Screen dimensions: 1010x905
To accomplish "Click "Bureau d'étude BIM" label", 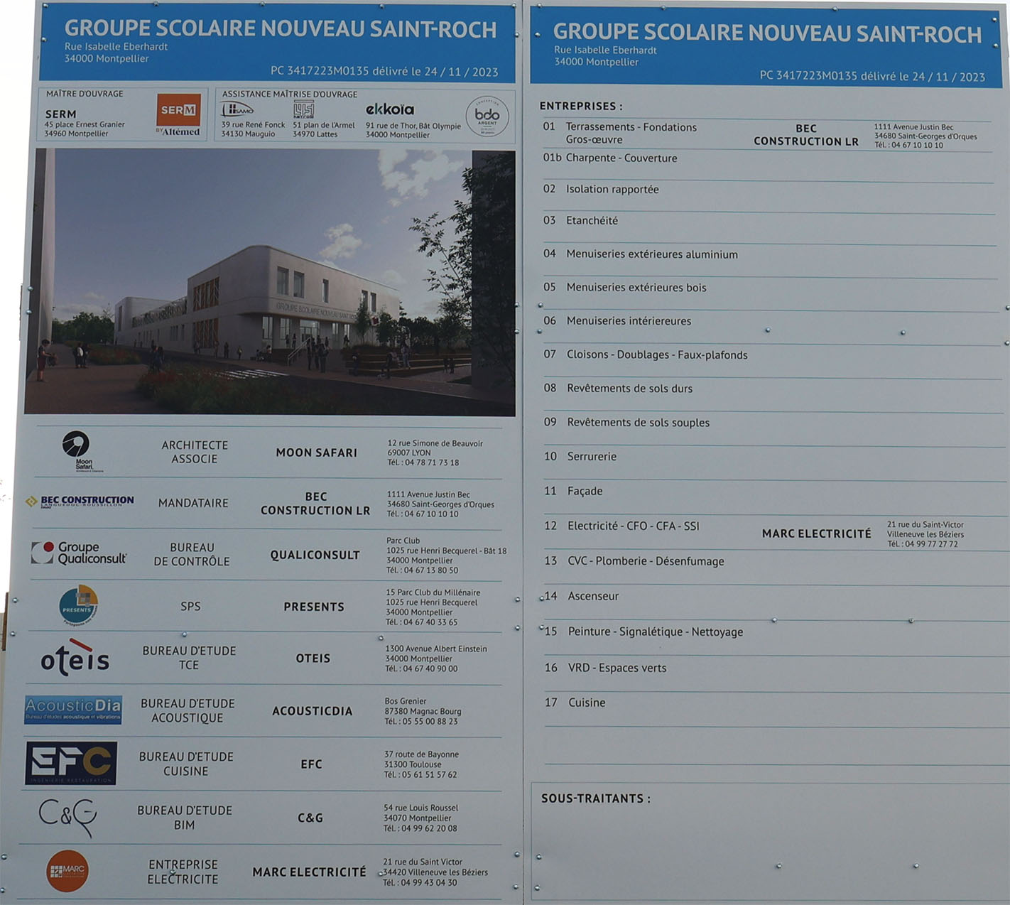I will point(185,818).
